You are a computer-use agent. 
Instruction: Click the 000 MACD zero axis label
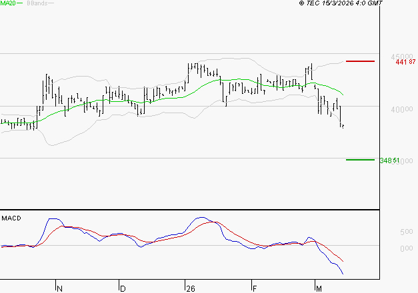407,248
